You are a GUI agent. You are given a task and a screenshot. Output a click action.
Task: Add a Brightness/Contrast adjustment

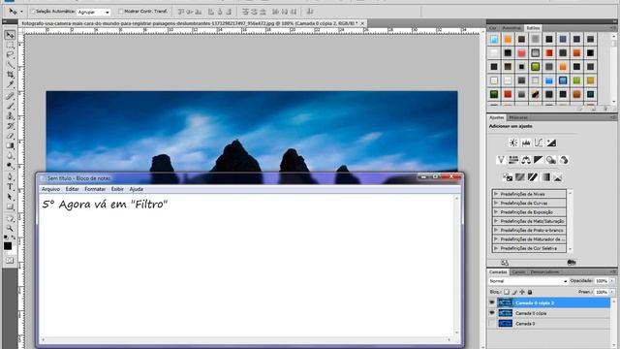click(x=513, y=143)
